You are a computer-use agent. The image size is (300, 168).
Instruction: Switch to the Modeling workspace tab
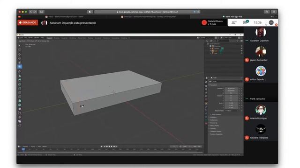(x=56, y=38)
